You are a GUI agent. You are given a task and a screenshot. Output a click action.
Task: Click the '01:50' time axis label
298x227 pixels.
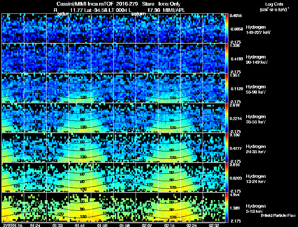[102, 225]
